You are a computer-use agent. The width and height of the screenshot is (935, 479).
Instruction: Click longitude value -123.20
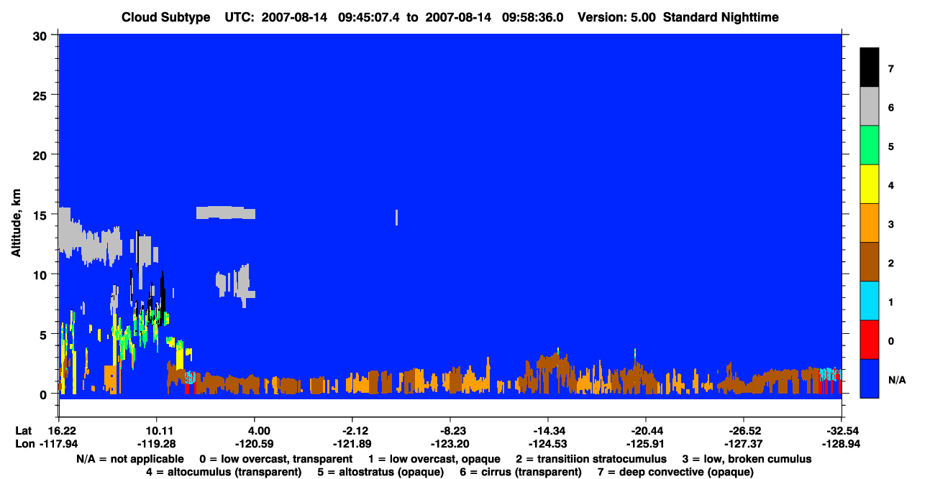coord(450,444)
